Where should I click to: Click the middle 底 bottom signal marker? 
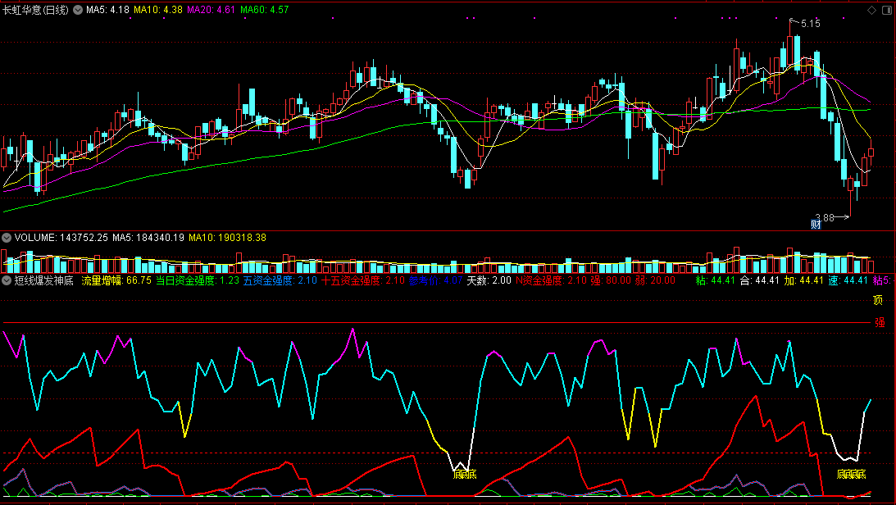[465, 474]
